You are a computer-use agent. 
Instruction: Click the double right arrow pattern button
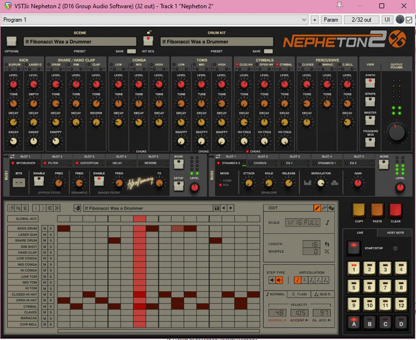pyautogui.click(x=57, y=208)
